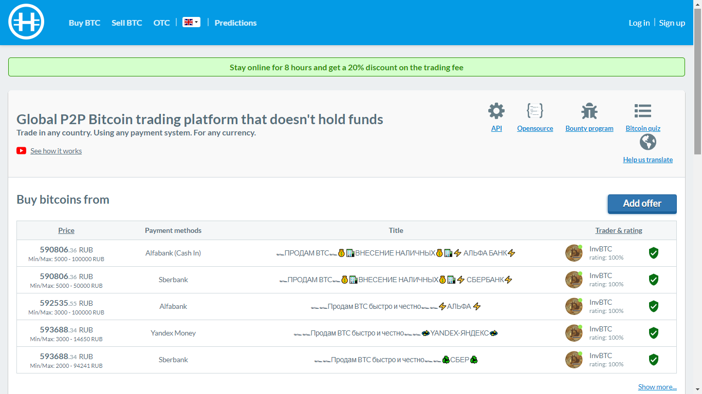Open the YANDEX-ЯНДЕКС offer title
The image size is (702, 394).
coord(396,333)
